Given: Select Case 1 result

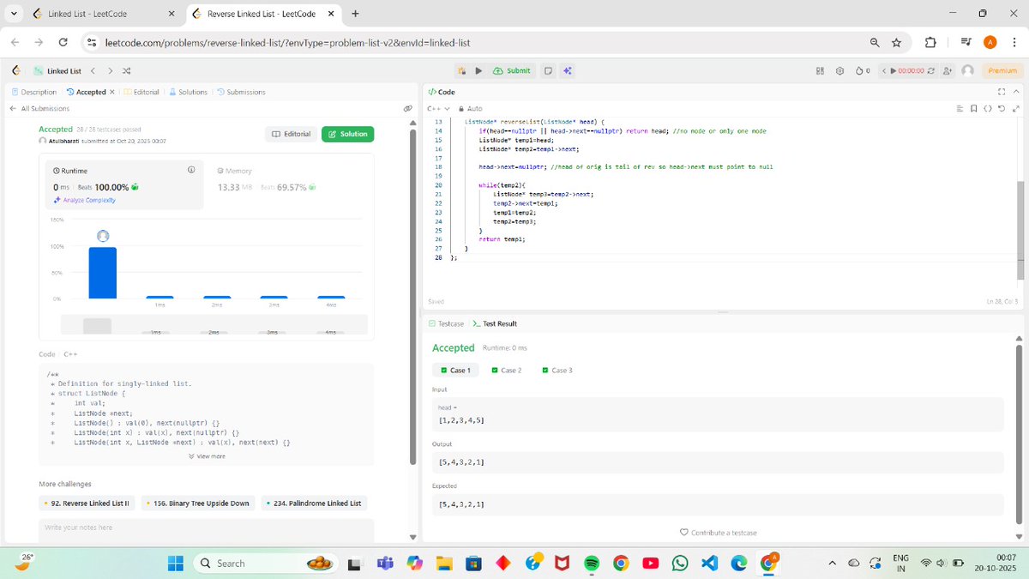Looking at the screenshot, I should coord(455,370).
